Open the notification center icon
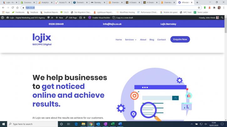This screenshot has width=227, height=127. [x=222, y=124]
